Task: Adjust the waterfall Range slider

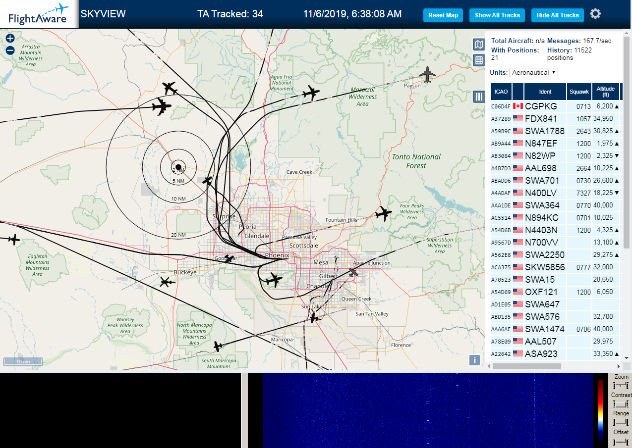Action: pyautogui.click(x=621, y=422)
